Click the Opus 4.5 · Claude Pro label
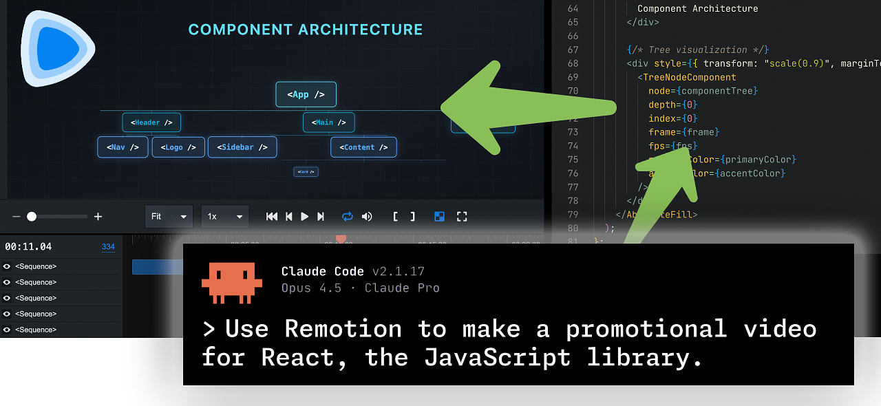881x406 pixels. coord(361,288)
